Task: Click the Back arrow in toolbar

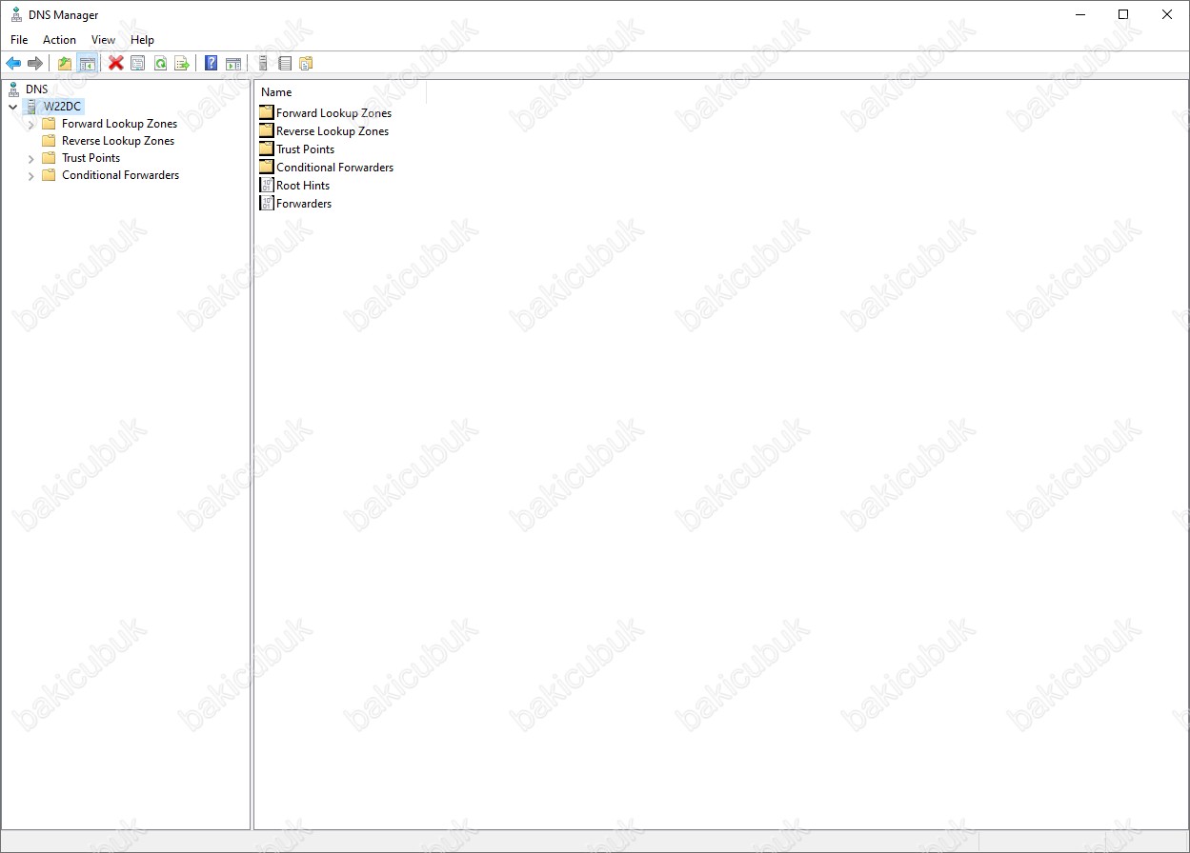Action: point(13,64)
